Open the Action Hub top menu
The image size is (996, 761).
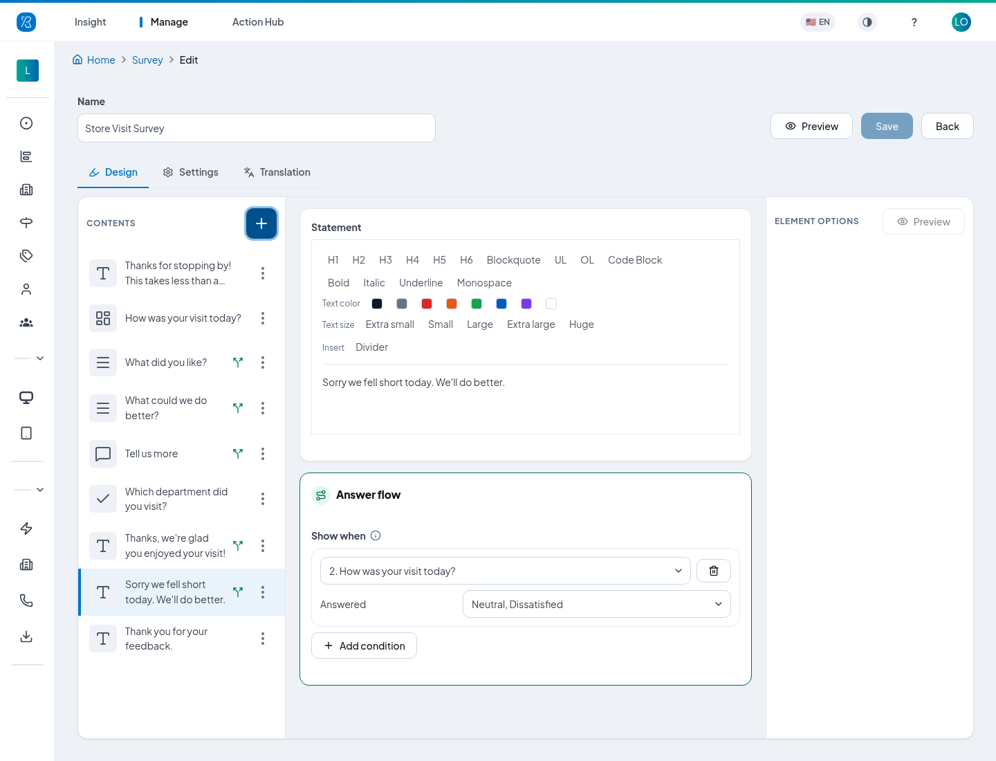tap(258, 22)
